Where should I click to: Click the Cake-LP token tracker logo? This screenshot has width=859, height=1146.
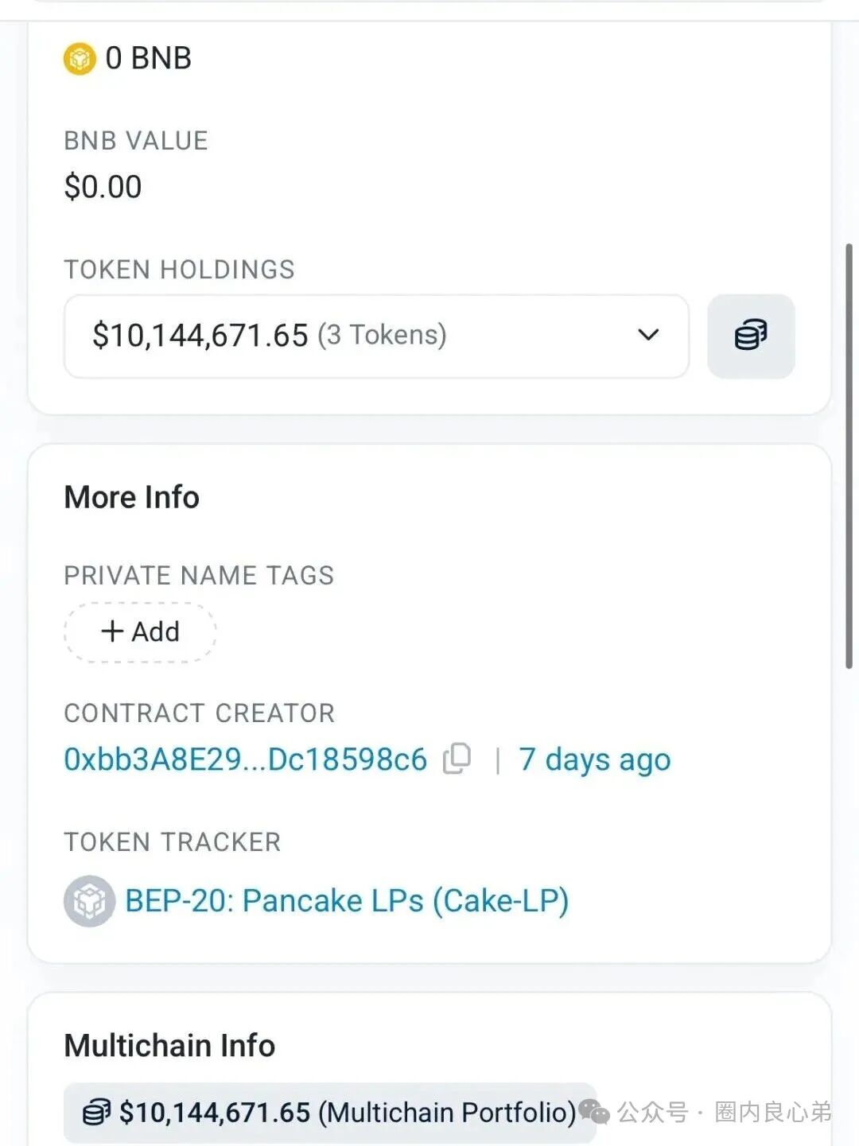89,901
